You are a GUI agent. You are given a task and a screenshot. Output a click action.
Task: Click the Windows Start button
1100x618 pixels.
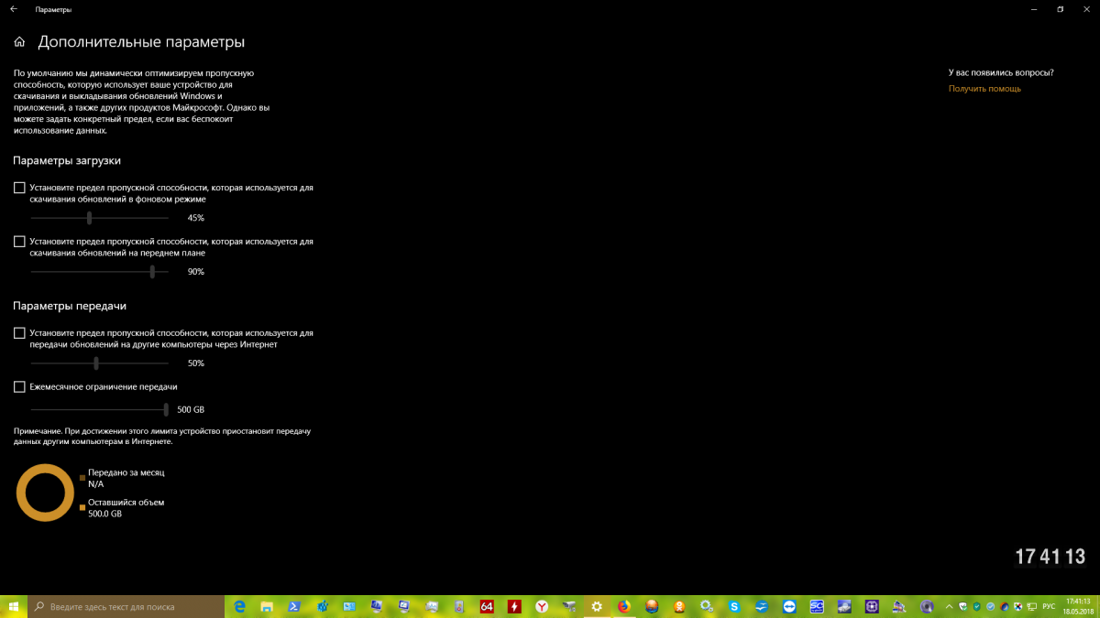click(14, 606)
